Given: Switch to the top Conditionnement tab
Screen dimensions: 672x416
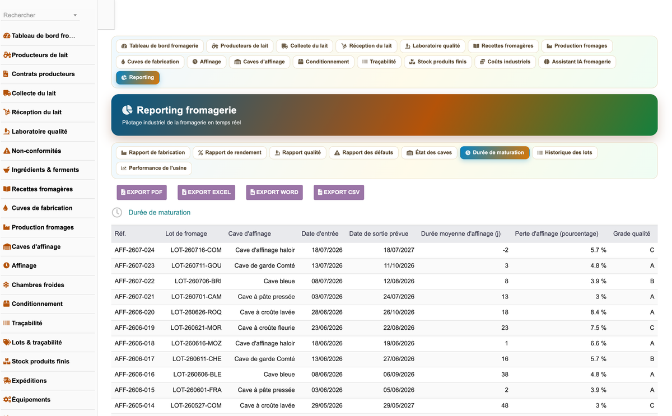Looking at the screenshot, I should click(x=324, y=62).
